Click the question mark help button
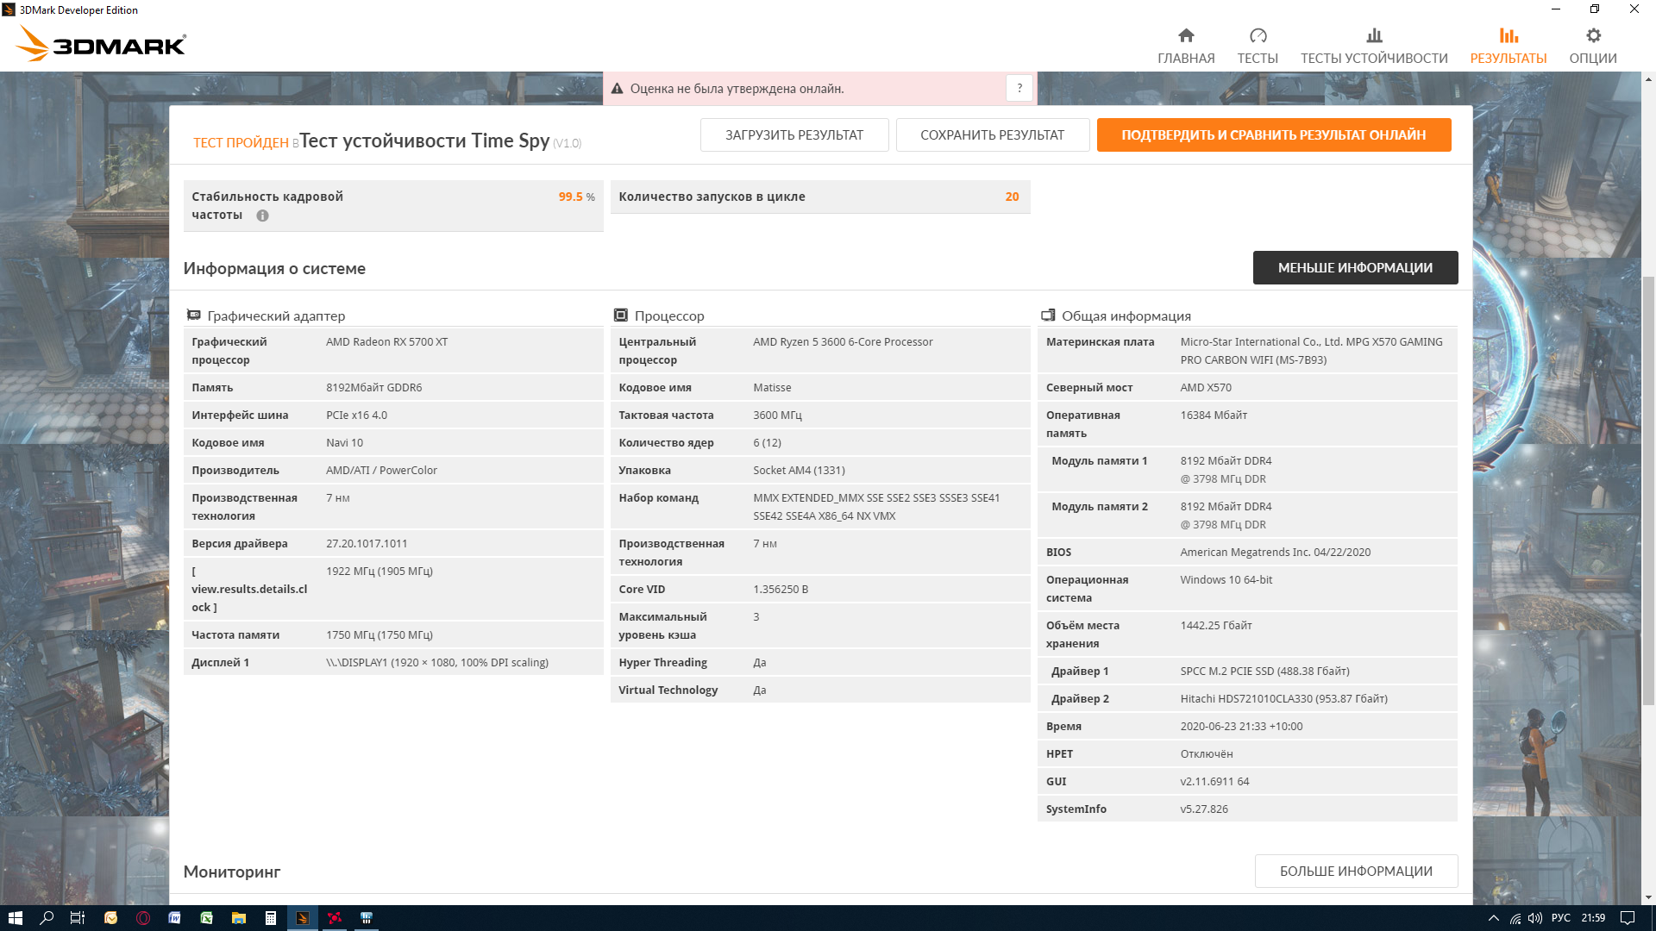This screenshot has width=1656, height=931. tap(1019, 88)
